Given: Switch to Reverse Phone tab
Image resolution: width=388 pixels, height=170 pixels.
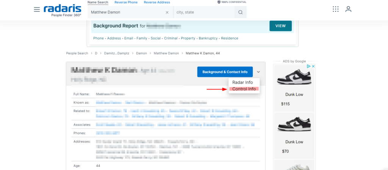Looking at the screenshot, I should 126,2.
